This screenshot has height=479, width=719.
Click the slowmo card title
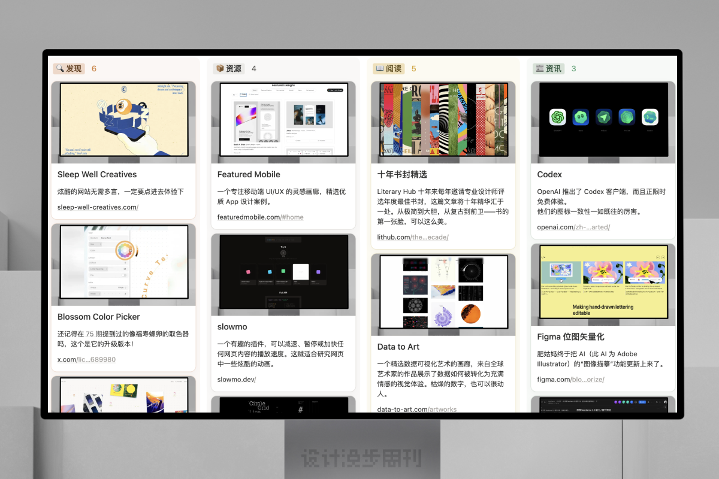(x=232, y=327)
